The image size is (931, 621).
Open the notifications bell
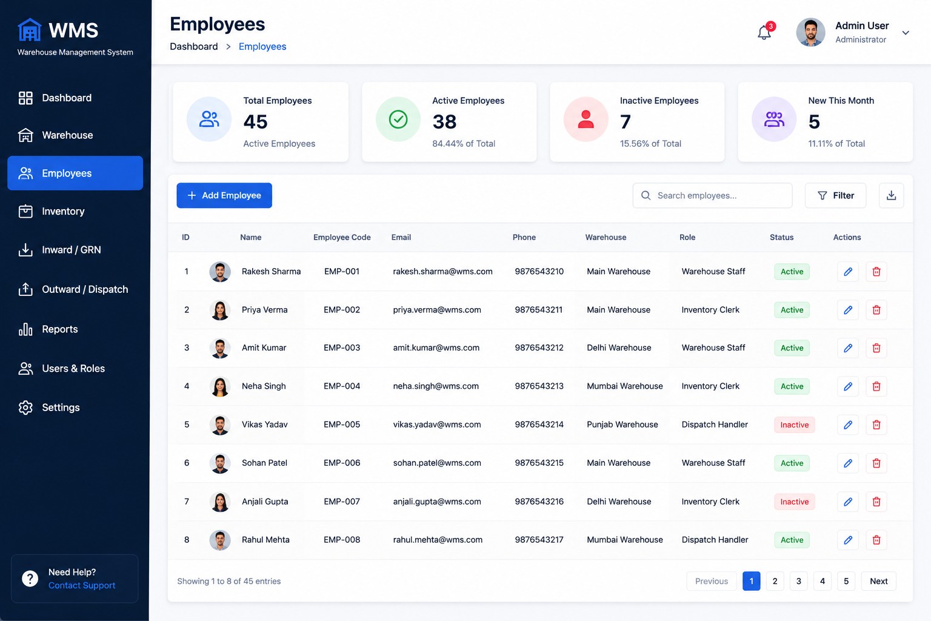tap(764, 32)
